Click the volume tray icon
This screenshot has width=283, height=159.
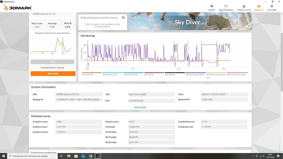263,156
